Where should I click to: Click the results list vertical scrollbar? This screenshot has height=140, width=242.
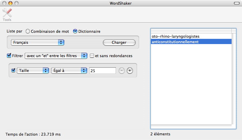click(x=234, y=78)
